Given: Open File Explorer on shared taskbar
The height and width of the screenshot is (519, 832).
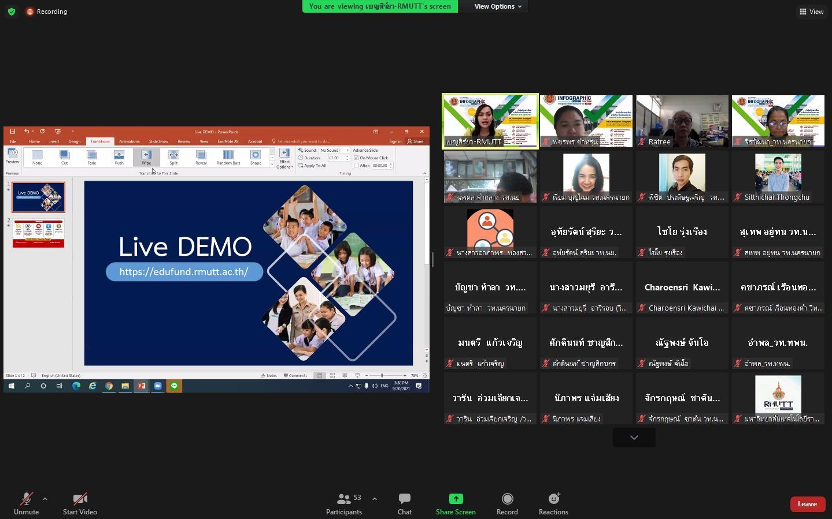Looking at the screenshot, I should click(125, 386).
